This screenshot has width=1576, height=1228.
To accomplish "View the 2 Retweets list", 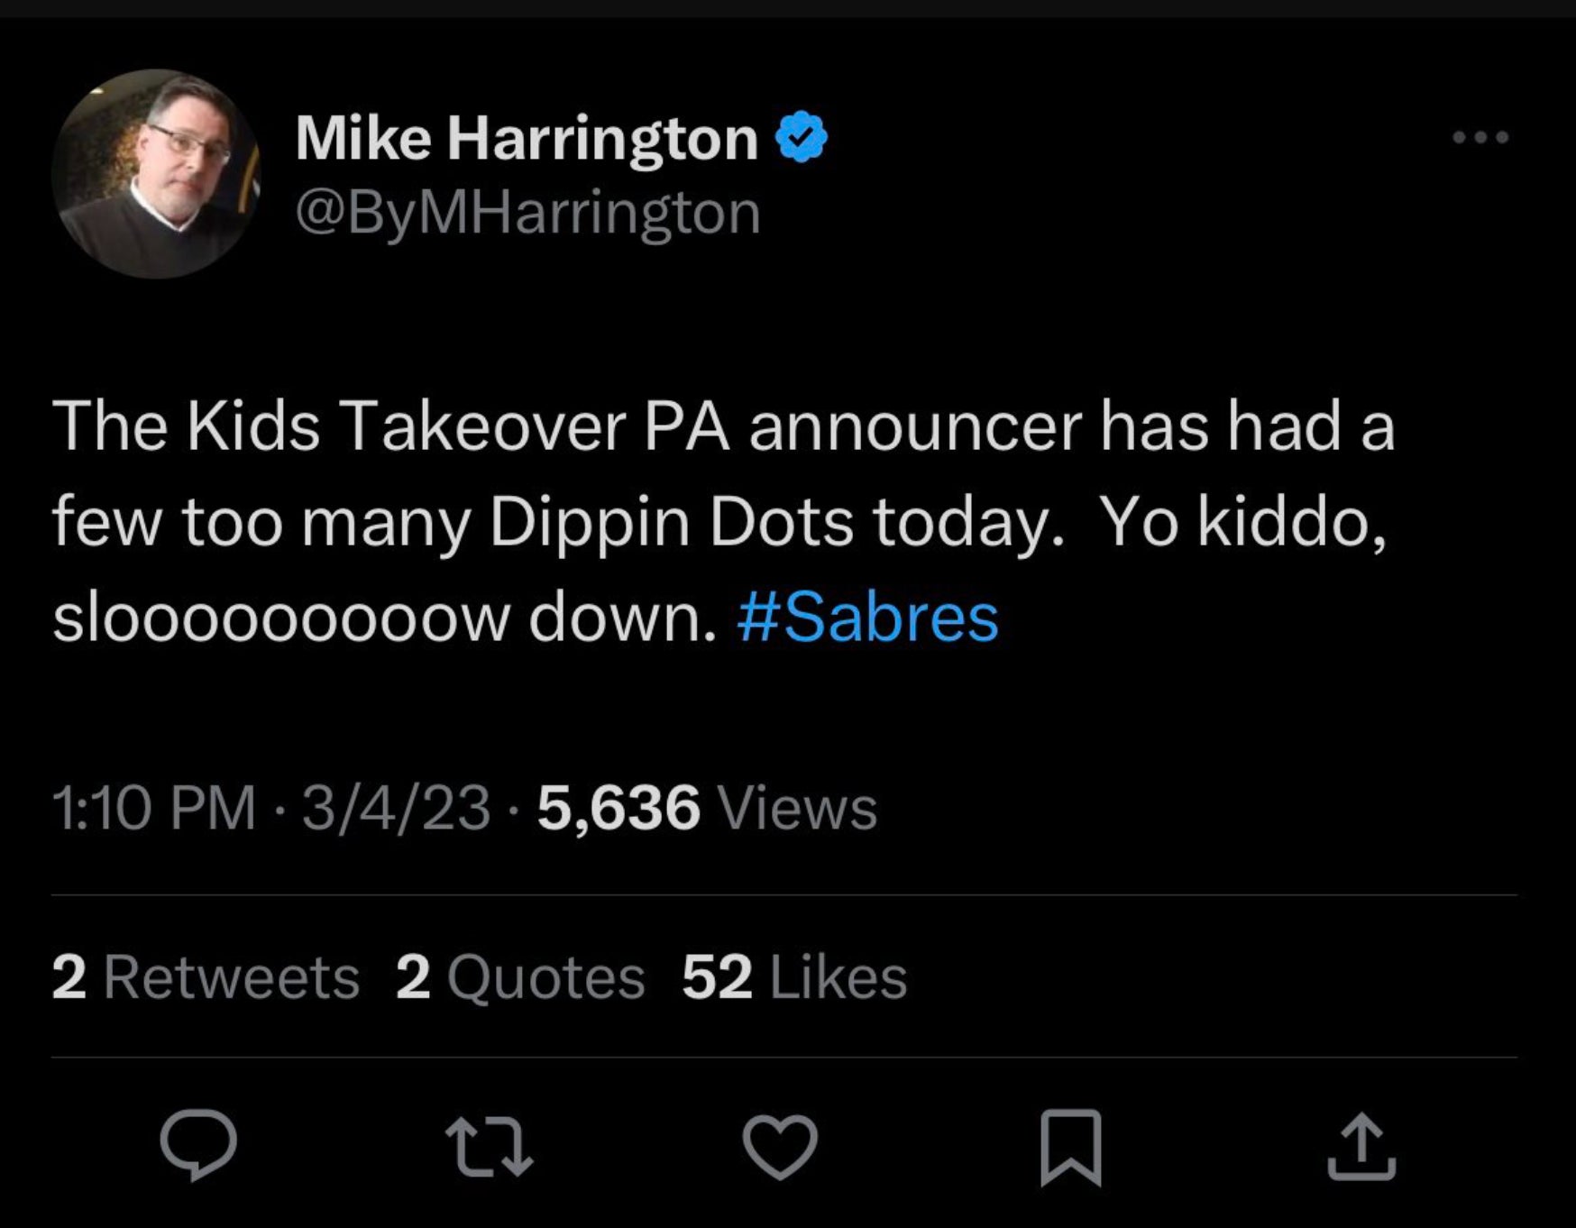I will coord(206,978).
